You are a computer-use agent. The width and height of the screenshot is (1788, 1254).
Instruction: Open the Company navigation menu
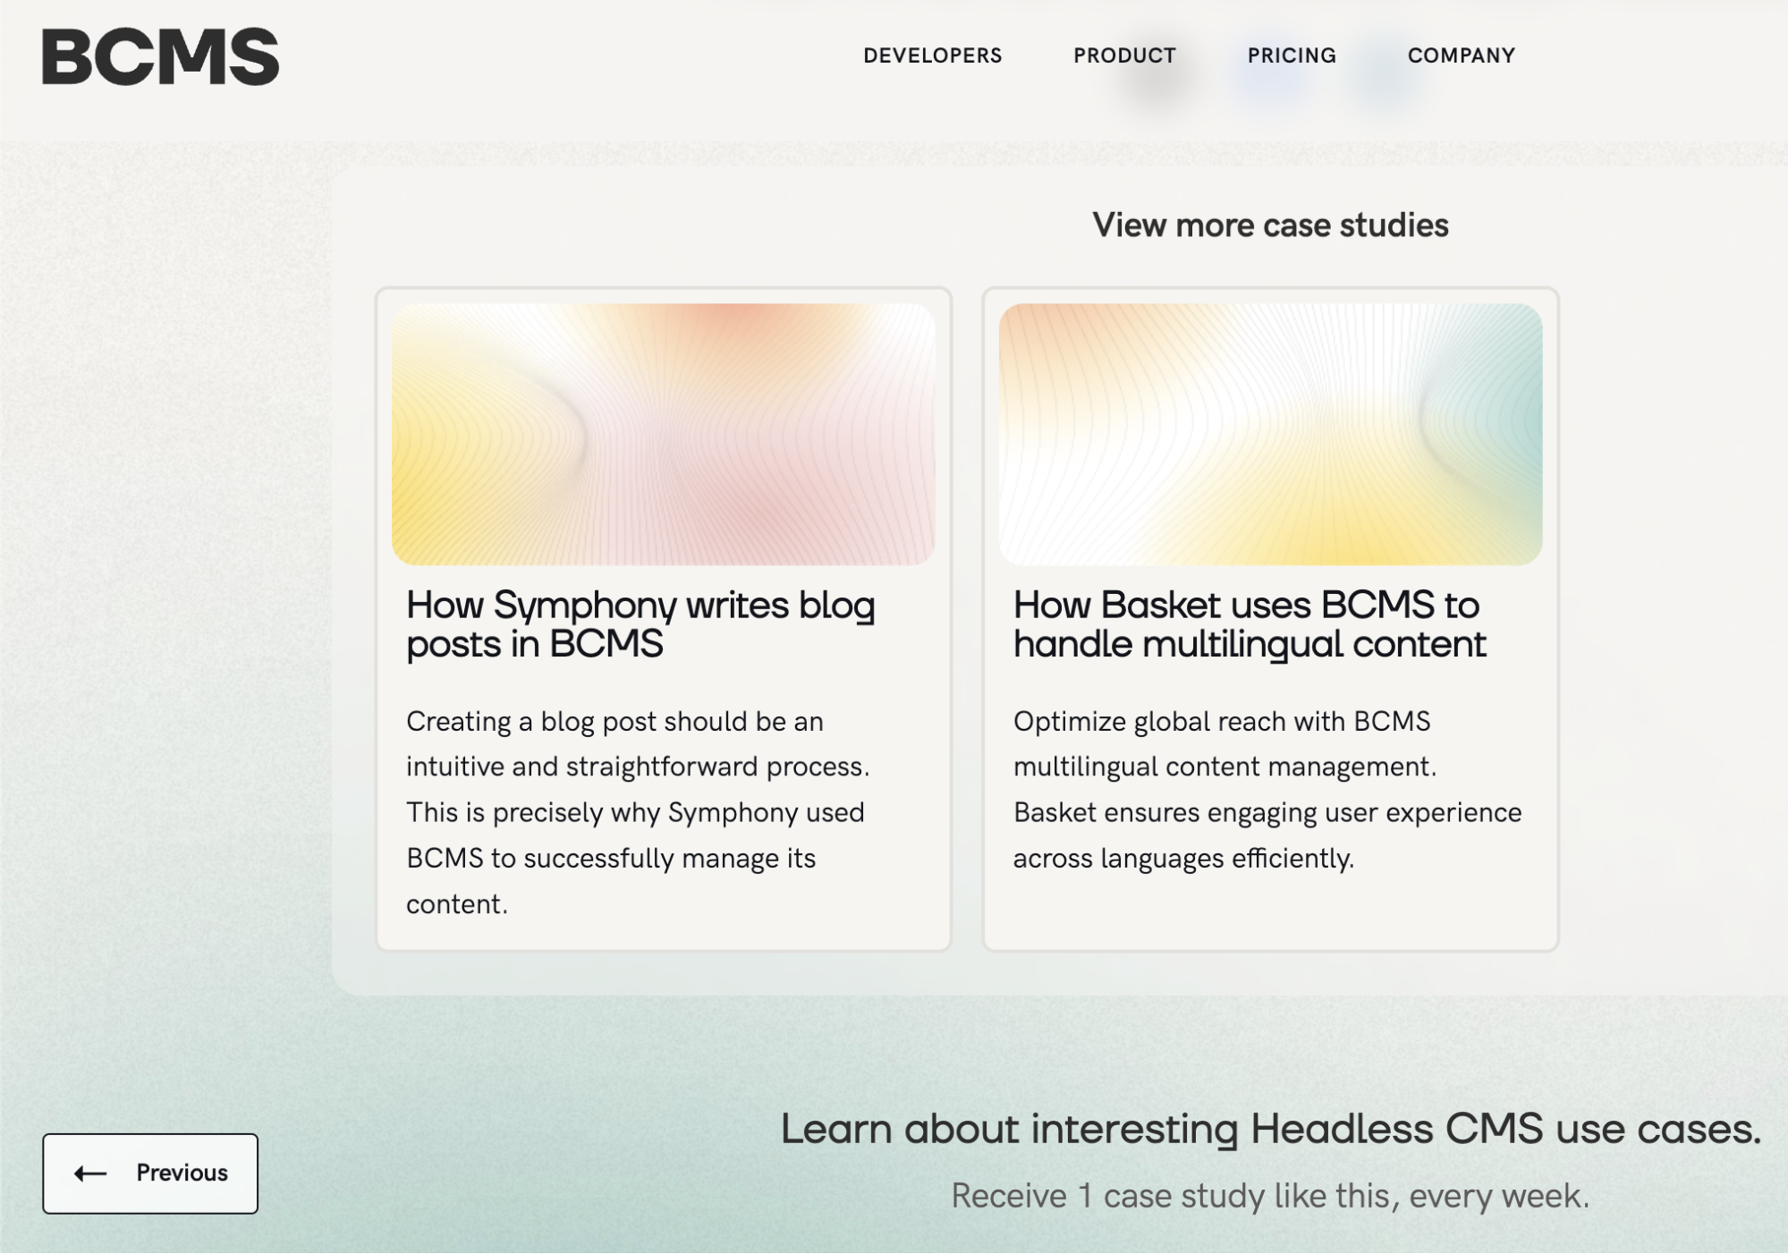click(1461, 55)
